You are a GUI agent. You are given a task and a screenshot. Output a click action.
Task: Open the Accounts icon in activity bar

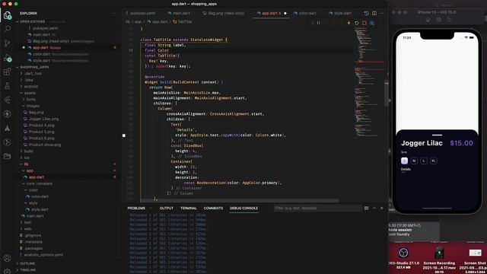point(7,258)
